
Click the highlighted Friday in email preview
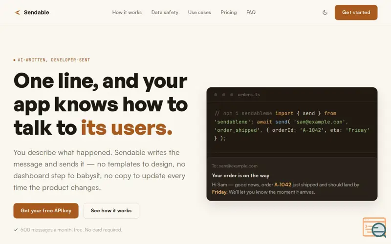coord(219,192)
